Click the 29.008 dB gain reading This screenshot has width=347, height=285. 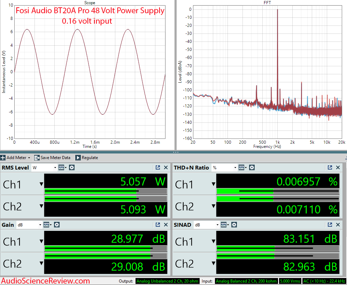coord(138,267)
